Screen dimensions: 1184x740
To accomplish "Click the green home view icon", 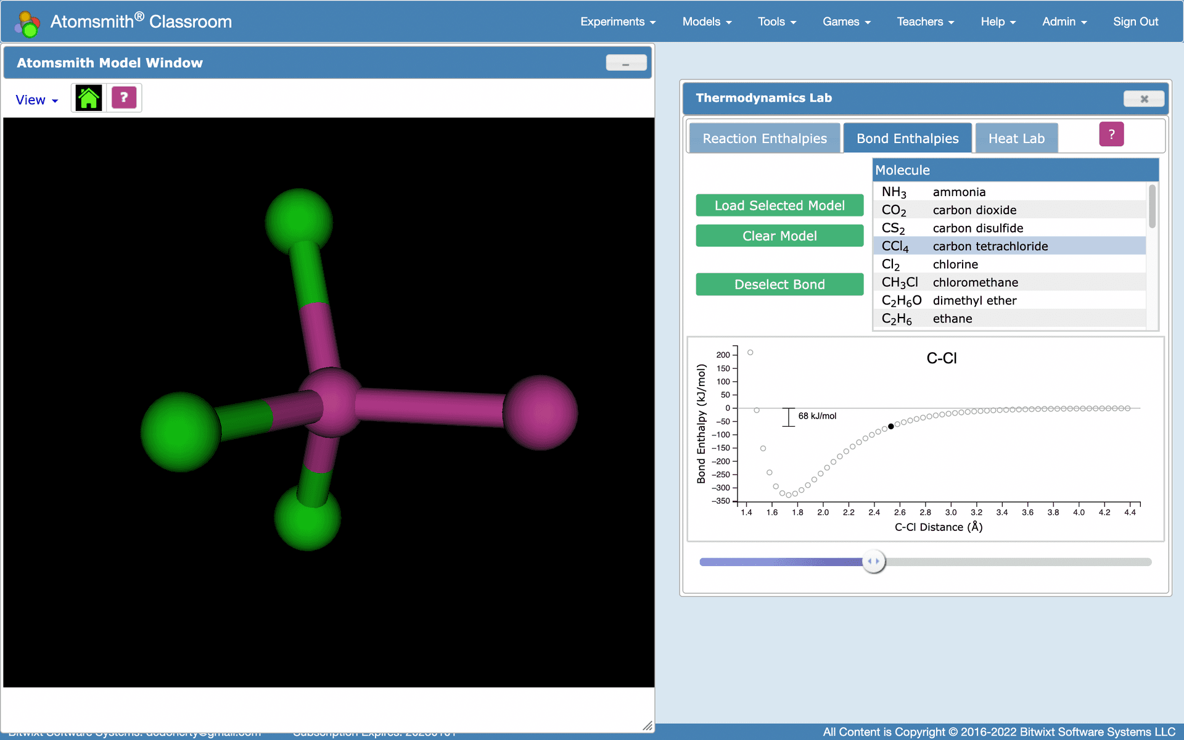I will coord(89,98).
